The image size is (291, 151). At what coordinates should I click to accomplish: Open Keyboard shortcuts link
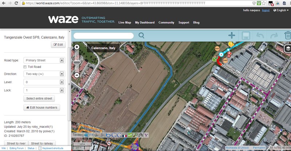51,148
